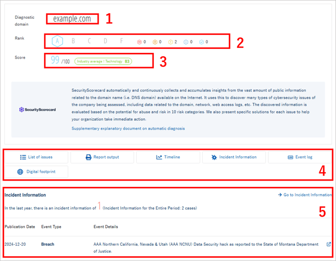Select the rank A hexagon badge

click(57, 41)
